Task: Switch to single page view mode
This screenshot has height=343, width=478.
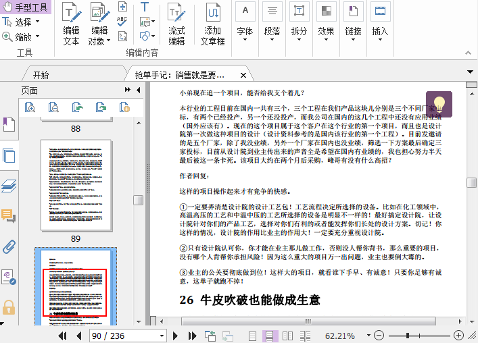Action: 253,336
